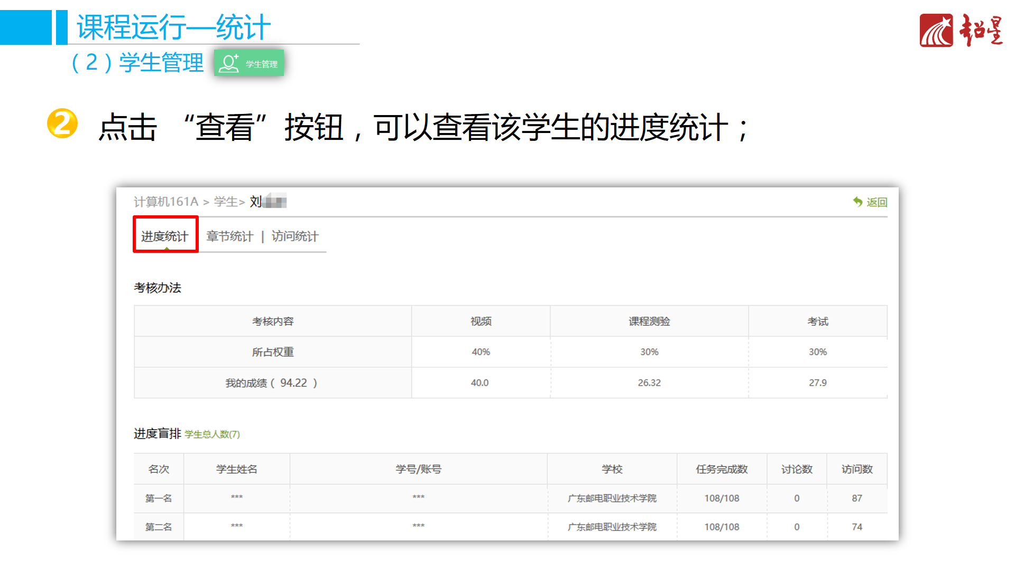Click the 任务完成数 column header
This screenshot has width=1015, height=570.
pos(721,469)
